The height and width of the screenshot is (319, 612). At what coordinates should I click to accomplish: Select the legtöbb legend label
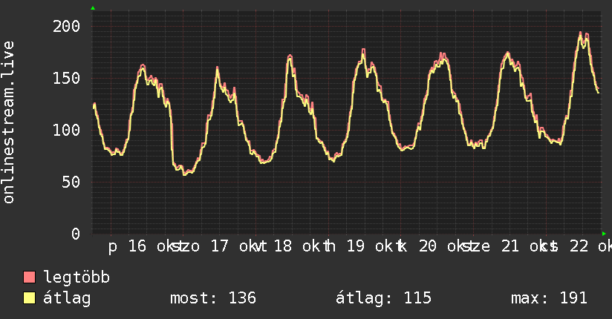[77, 277]
